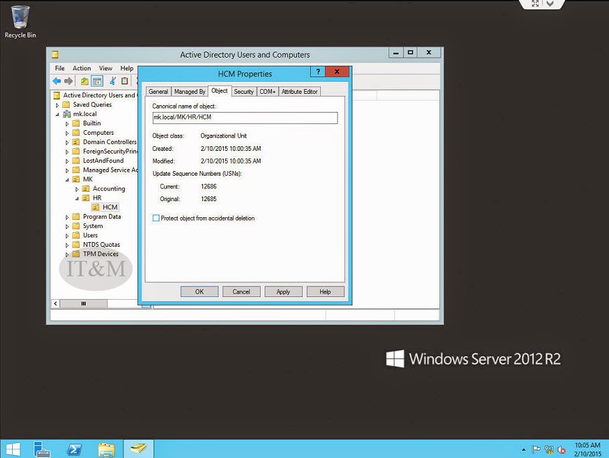
Task: Click the back navigation arrow icon
Action: click(57, 80)
